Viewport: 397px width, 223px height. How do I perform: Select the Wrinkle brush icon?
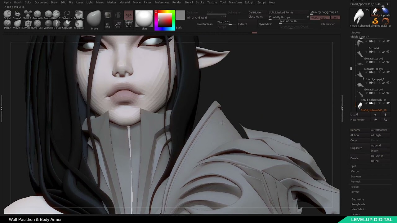tap(48, 24)
